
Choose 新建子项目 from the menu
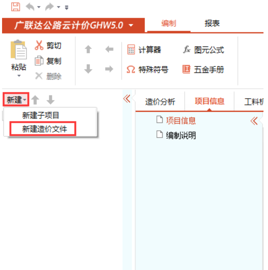41,115
